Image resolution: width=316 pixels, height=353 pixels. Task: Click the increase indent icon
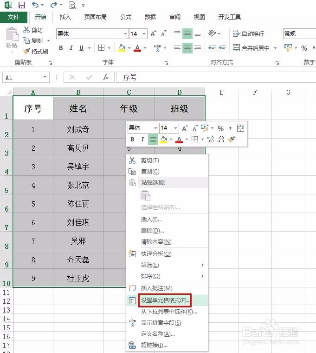(222, 48)
